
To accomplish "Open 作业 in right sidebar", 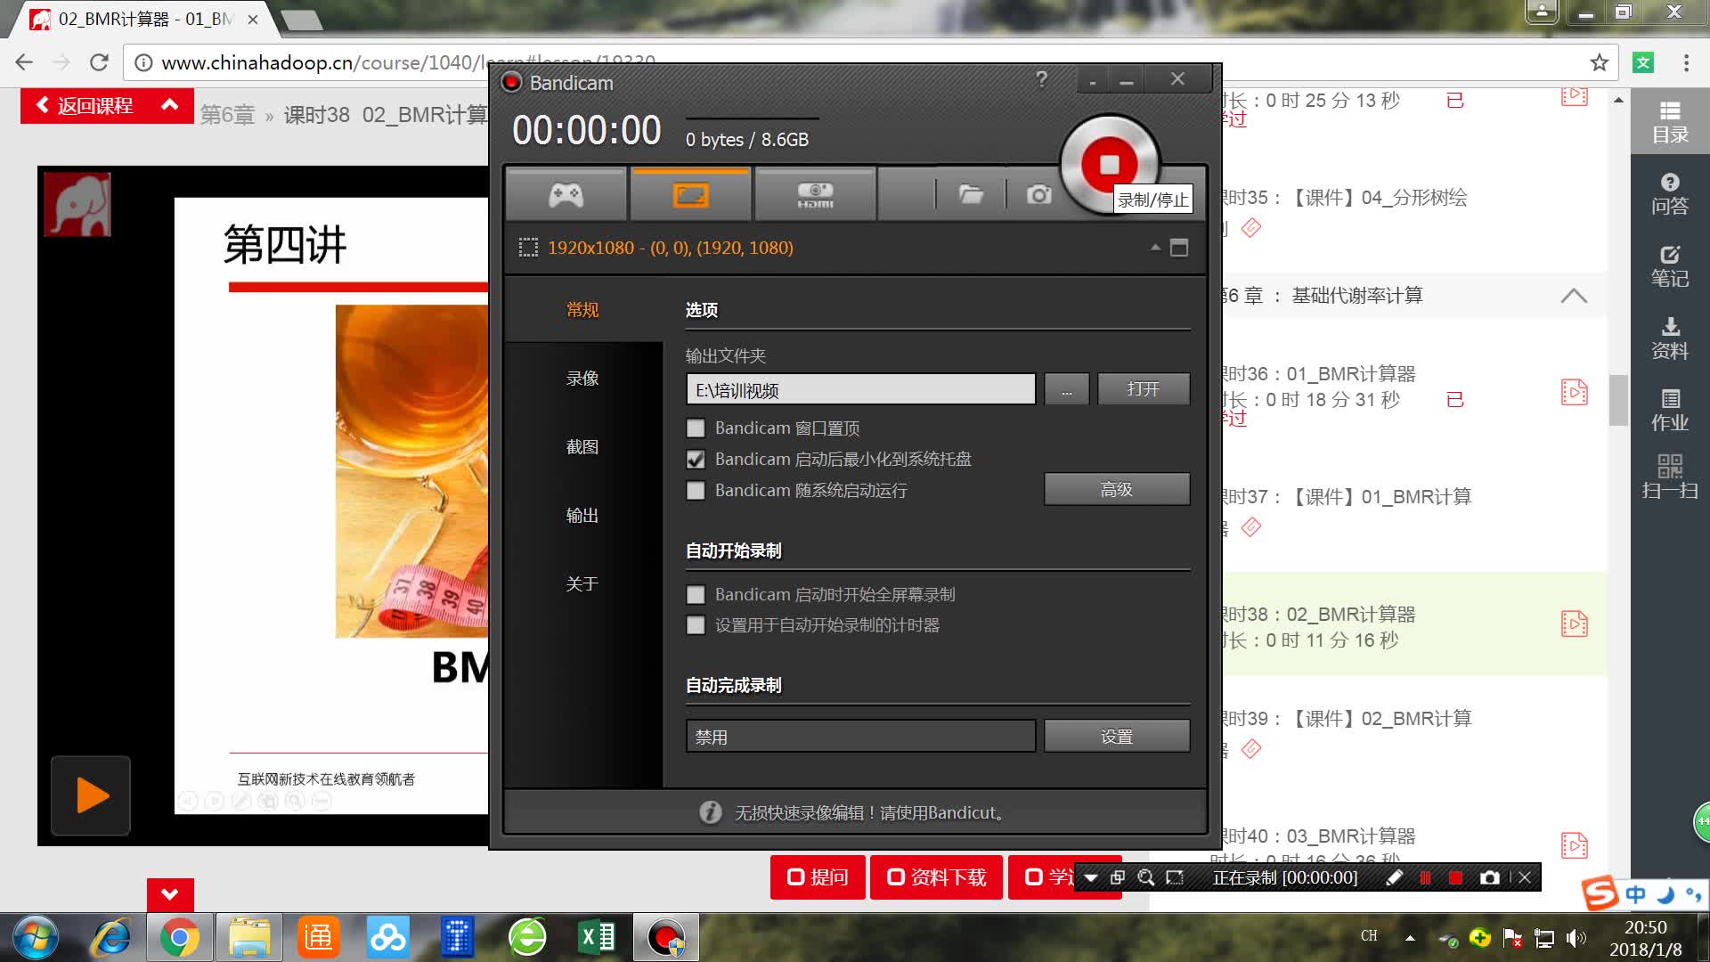I will pyautogui.click(x=1670, y=411).
